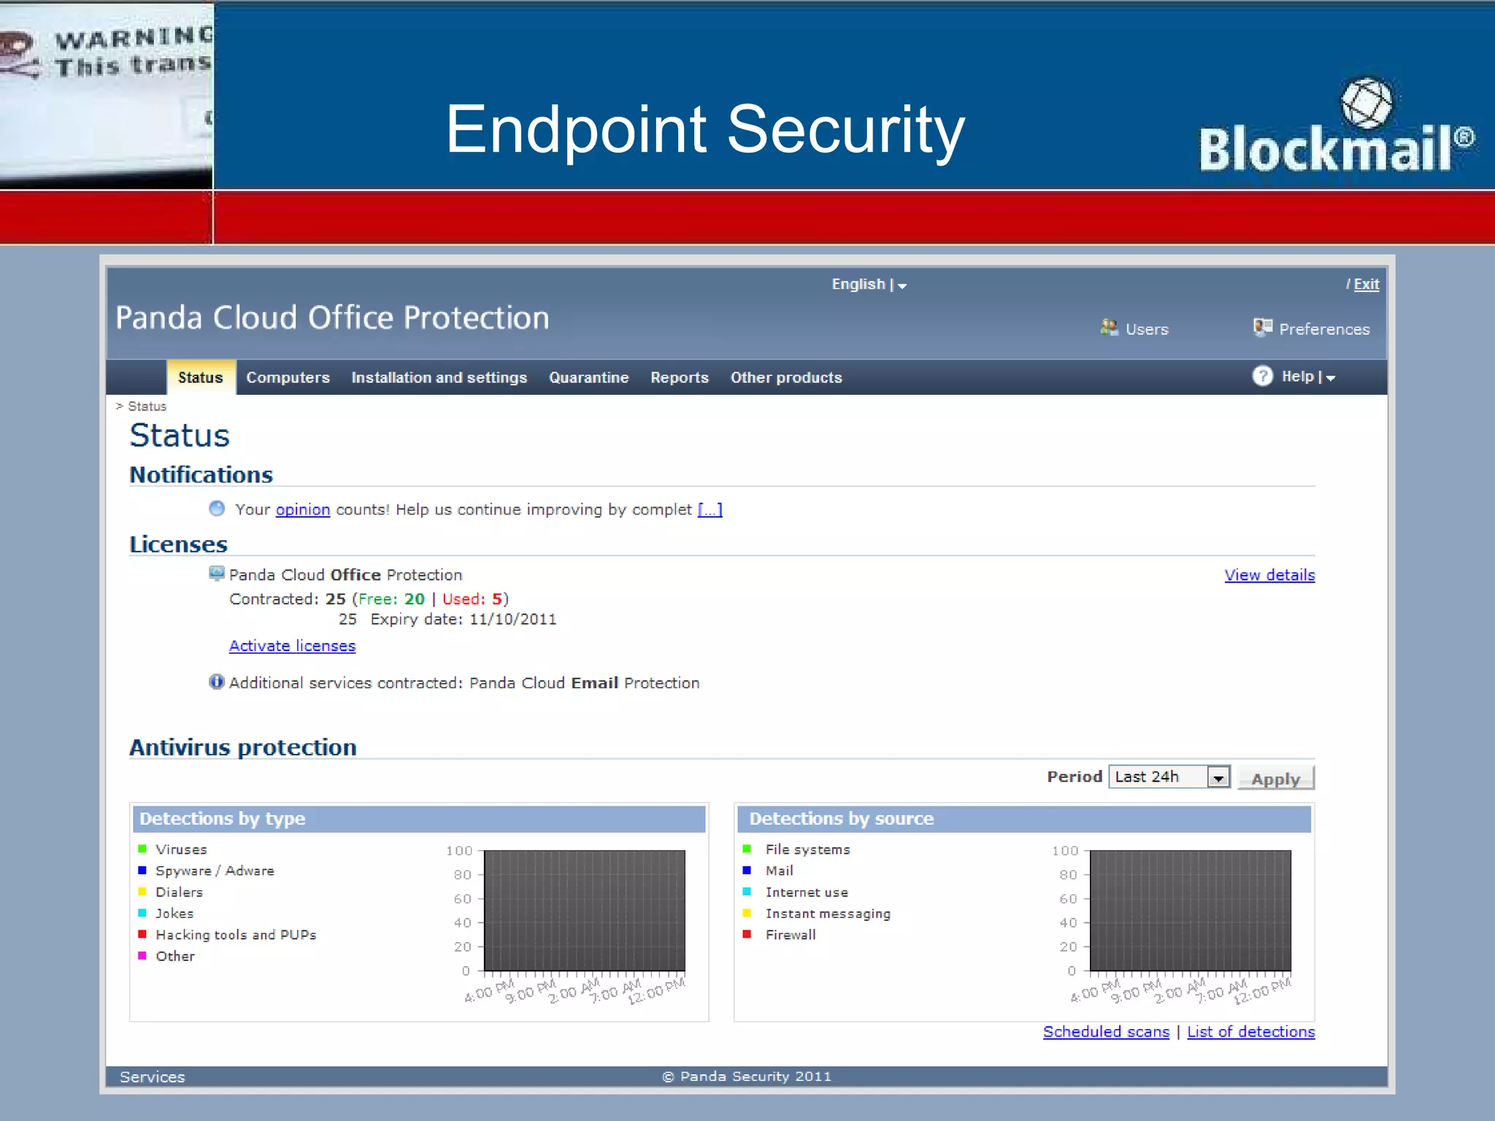This screenshot has height=1121, width=1495.
Task: Click the Detections by source chart
Action: click(1191, 910)
